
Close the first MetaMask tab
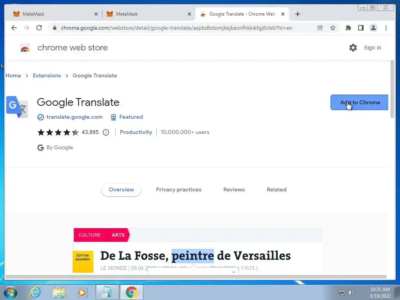click(96, 14)
